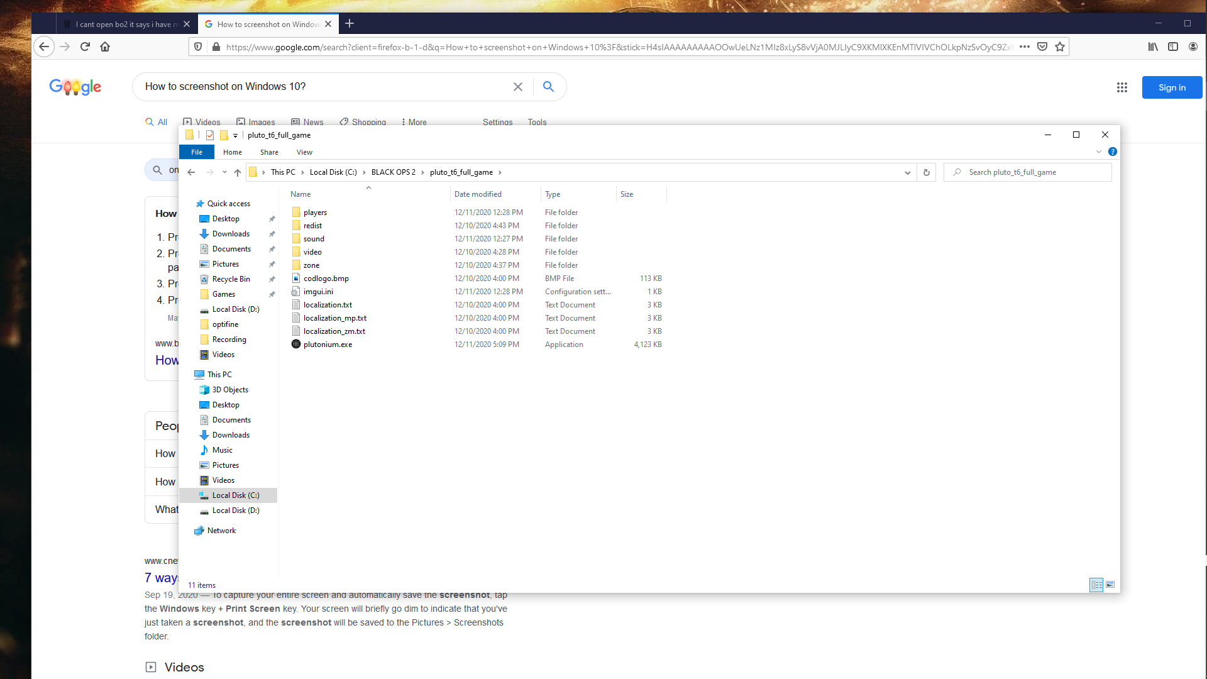This screenshot has width=1207, height=679.
Task: Click Google search query field
Action: [x=324, y=87]
